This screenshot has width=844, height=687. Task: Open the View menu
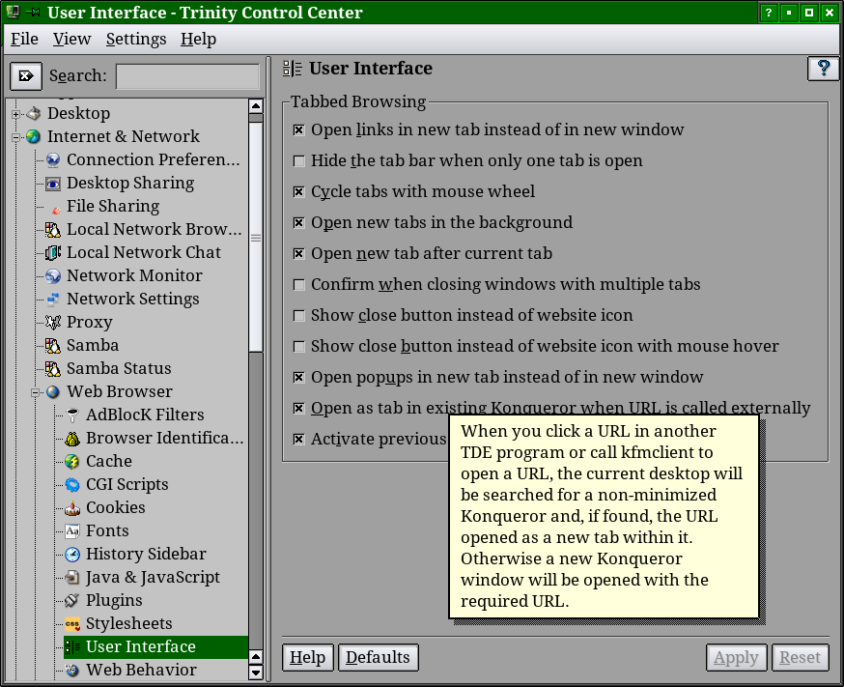(71, 39)
